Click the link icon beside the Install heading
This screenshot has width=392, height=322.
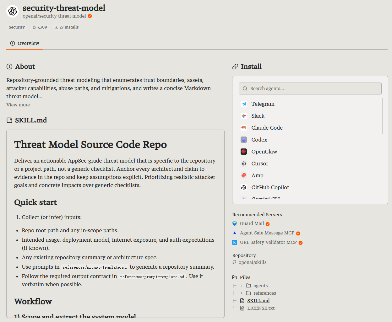[x=235, y=67]
